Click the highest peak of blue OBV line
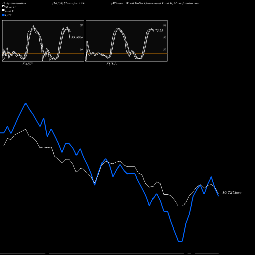 tap(25, 103)
